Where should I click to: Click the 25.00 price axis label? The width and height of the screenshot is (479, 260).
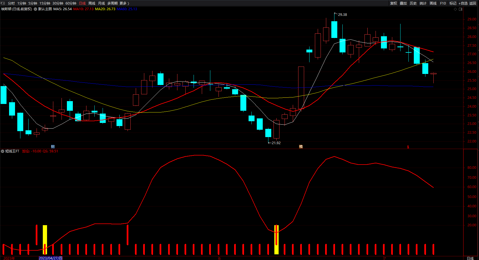pyautogui.click(x=472, y=89)
